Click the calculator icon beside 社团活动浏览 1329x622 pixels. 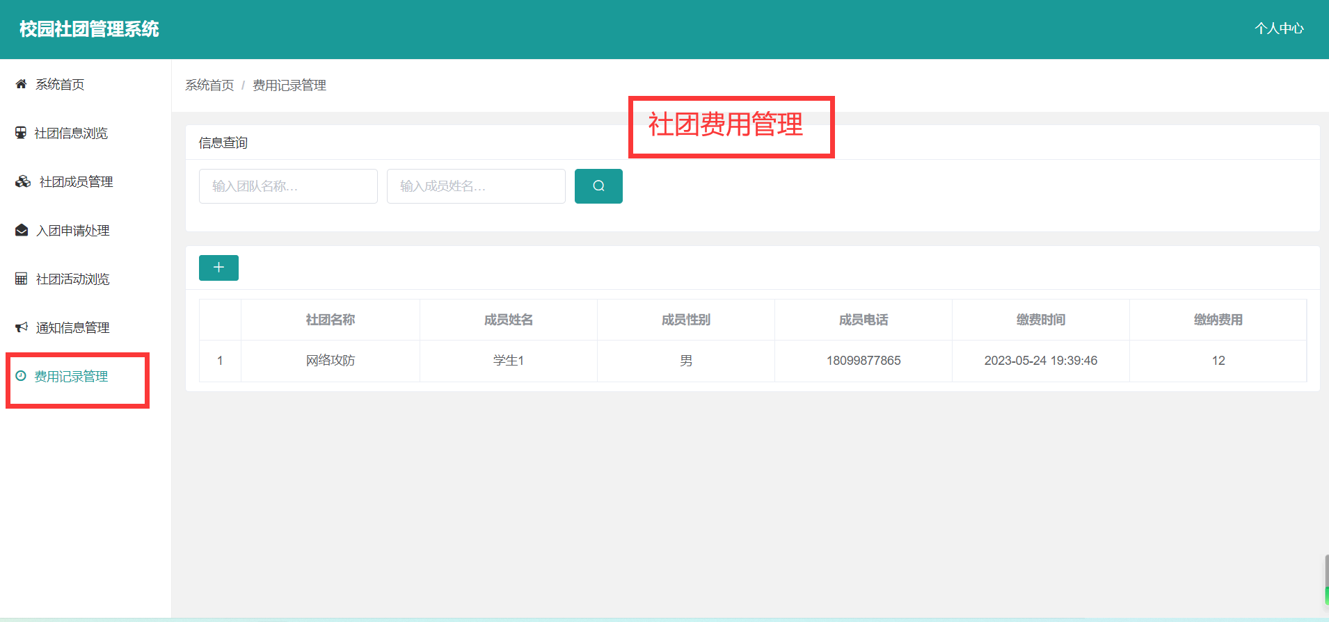(22, 279)
